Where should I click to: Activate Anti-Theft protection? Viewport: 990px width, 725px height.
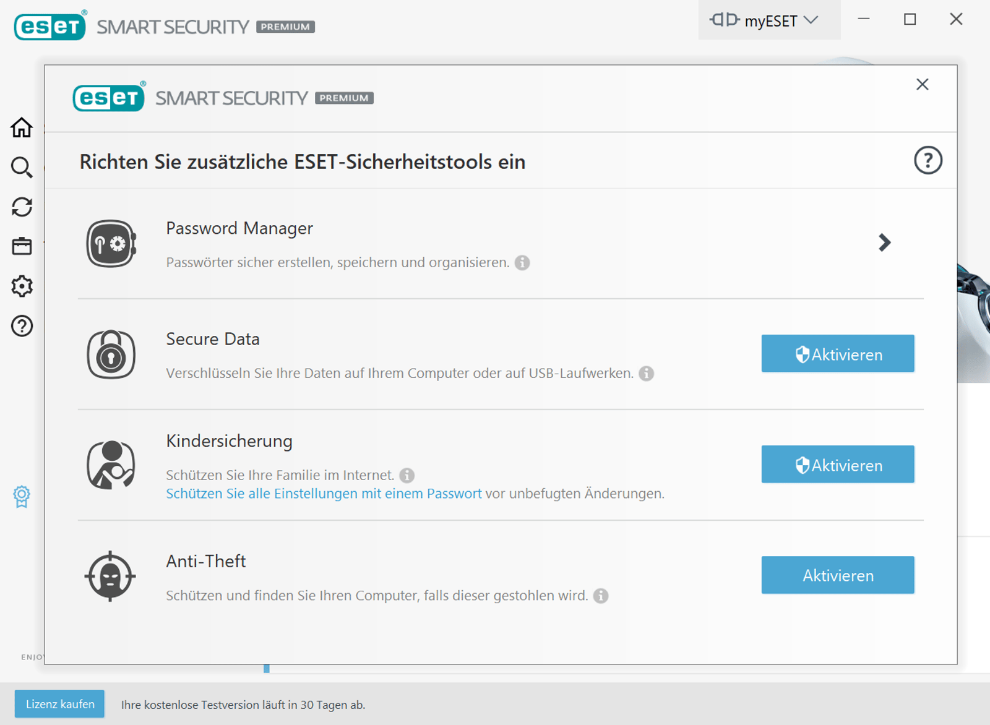click(x=837, y=575)
